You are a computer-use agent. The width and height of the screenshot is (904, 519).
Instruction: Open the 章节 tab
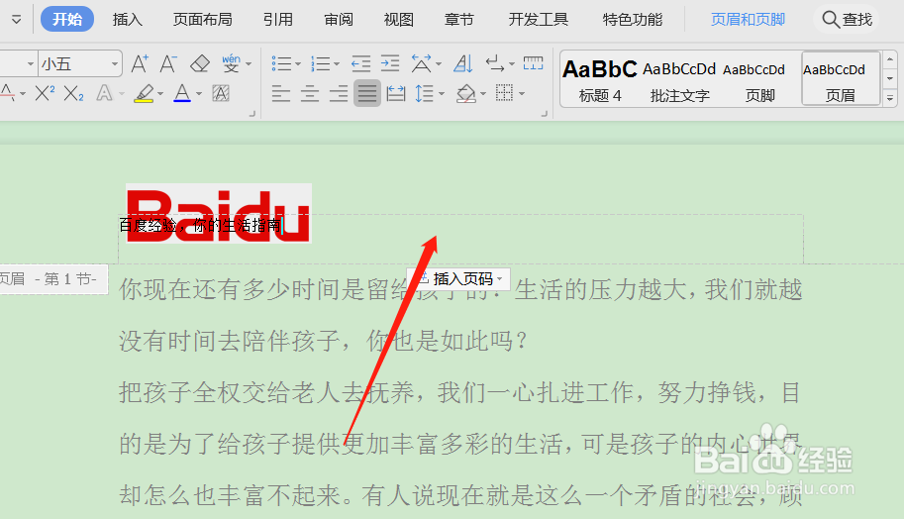click(x=458, y=20)
